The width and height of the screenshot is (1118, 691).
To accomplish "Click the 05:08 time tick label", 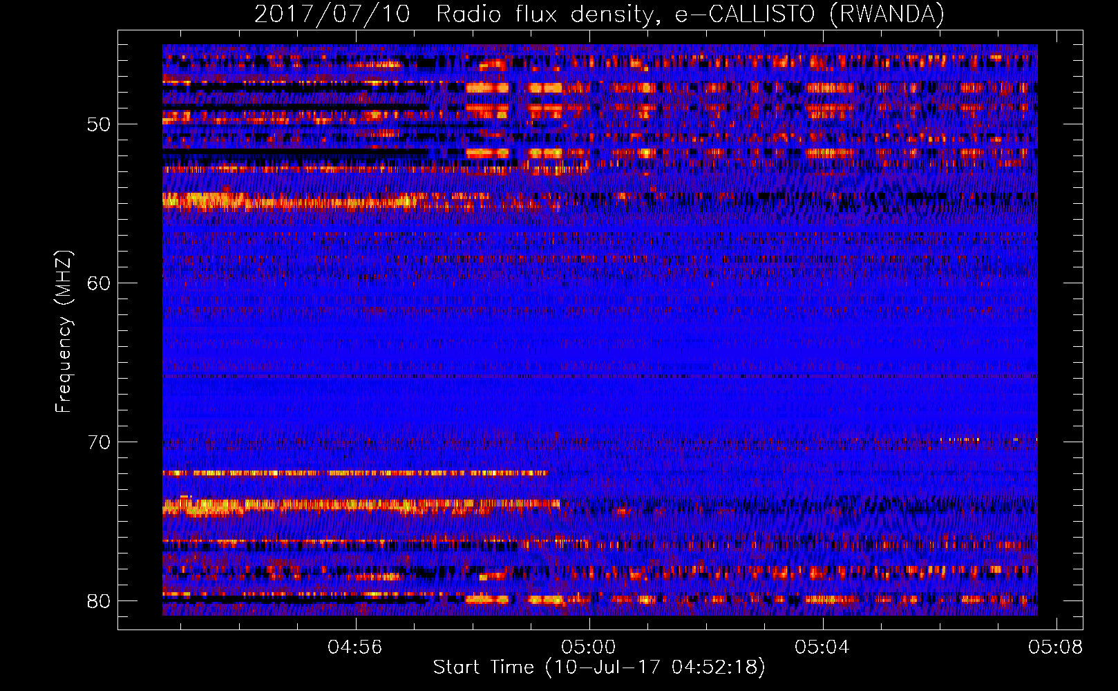I will click(1056, 647).
